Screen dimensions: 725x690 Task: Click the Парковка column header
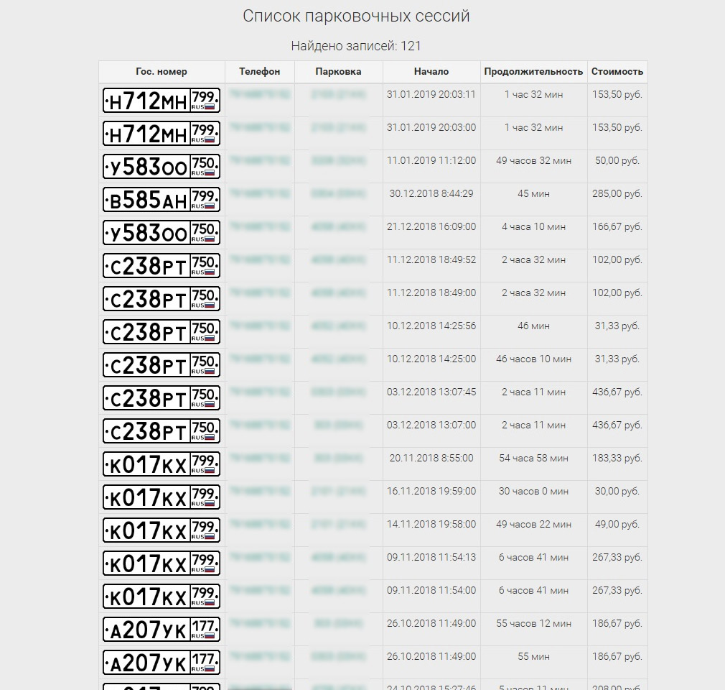point(339,72)
